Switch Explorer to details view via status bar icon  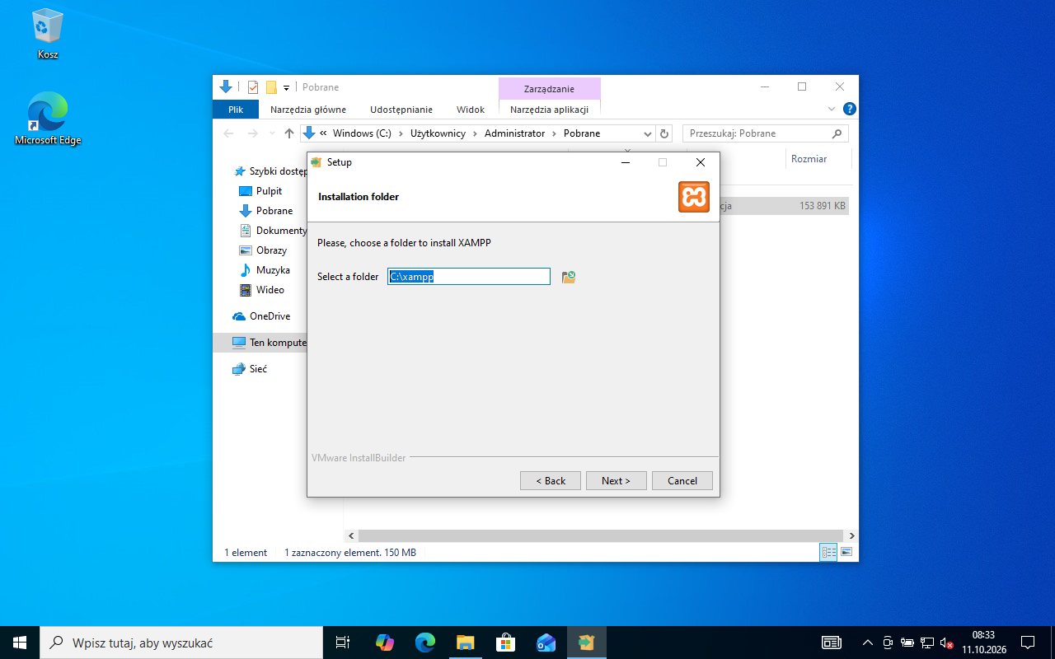[x=828, y=552]
